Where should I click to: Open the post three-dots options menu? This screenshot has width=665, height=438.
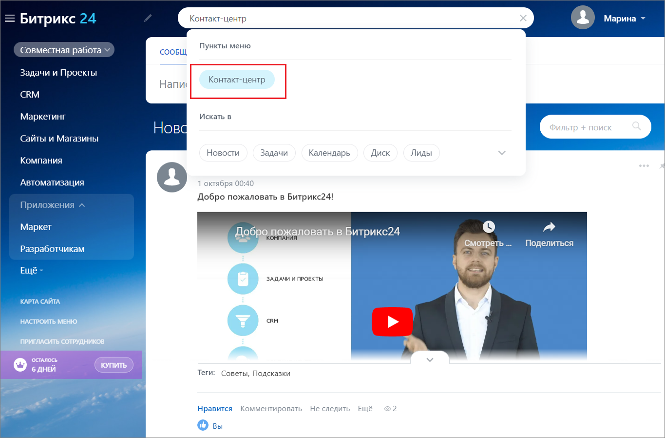click(x=644, y=166)
